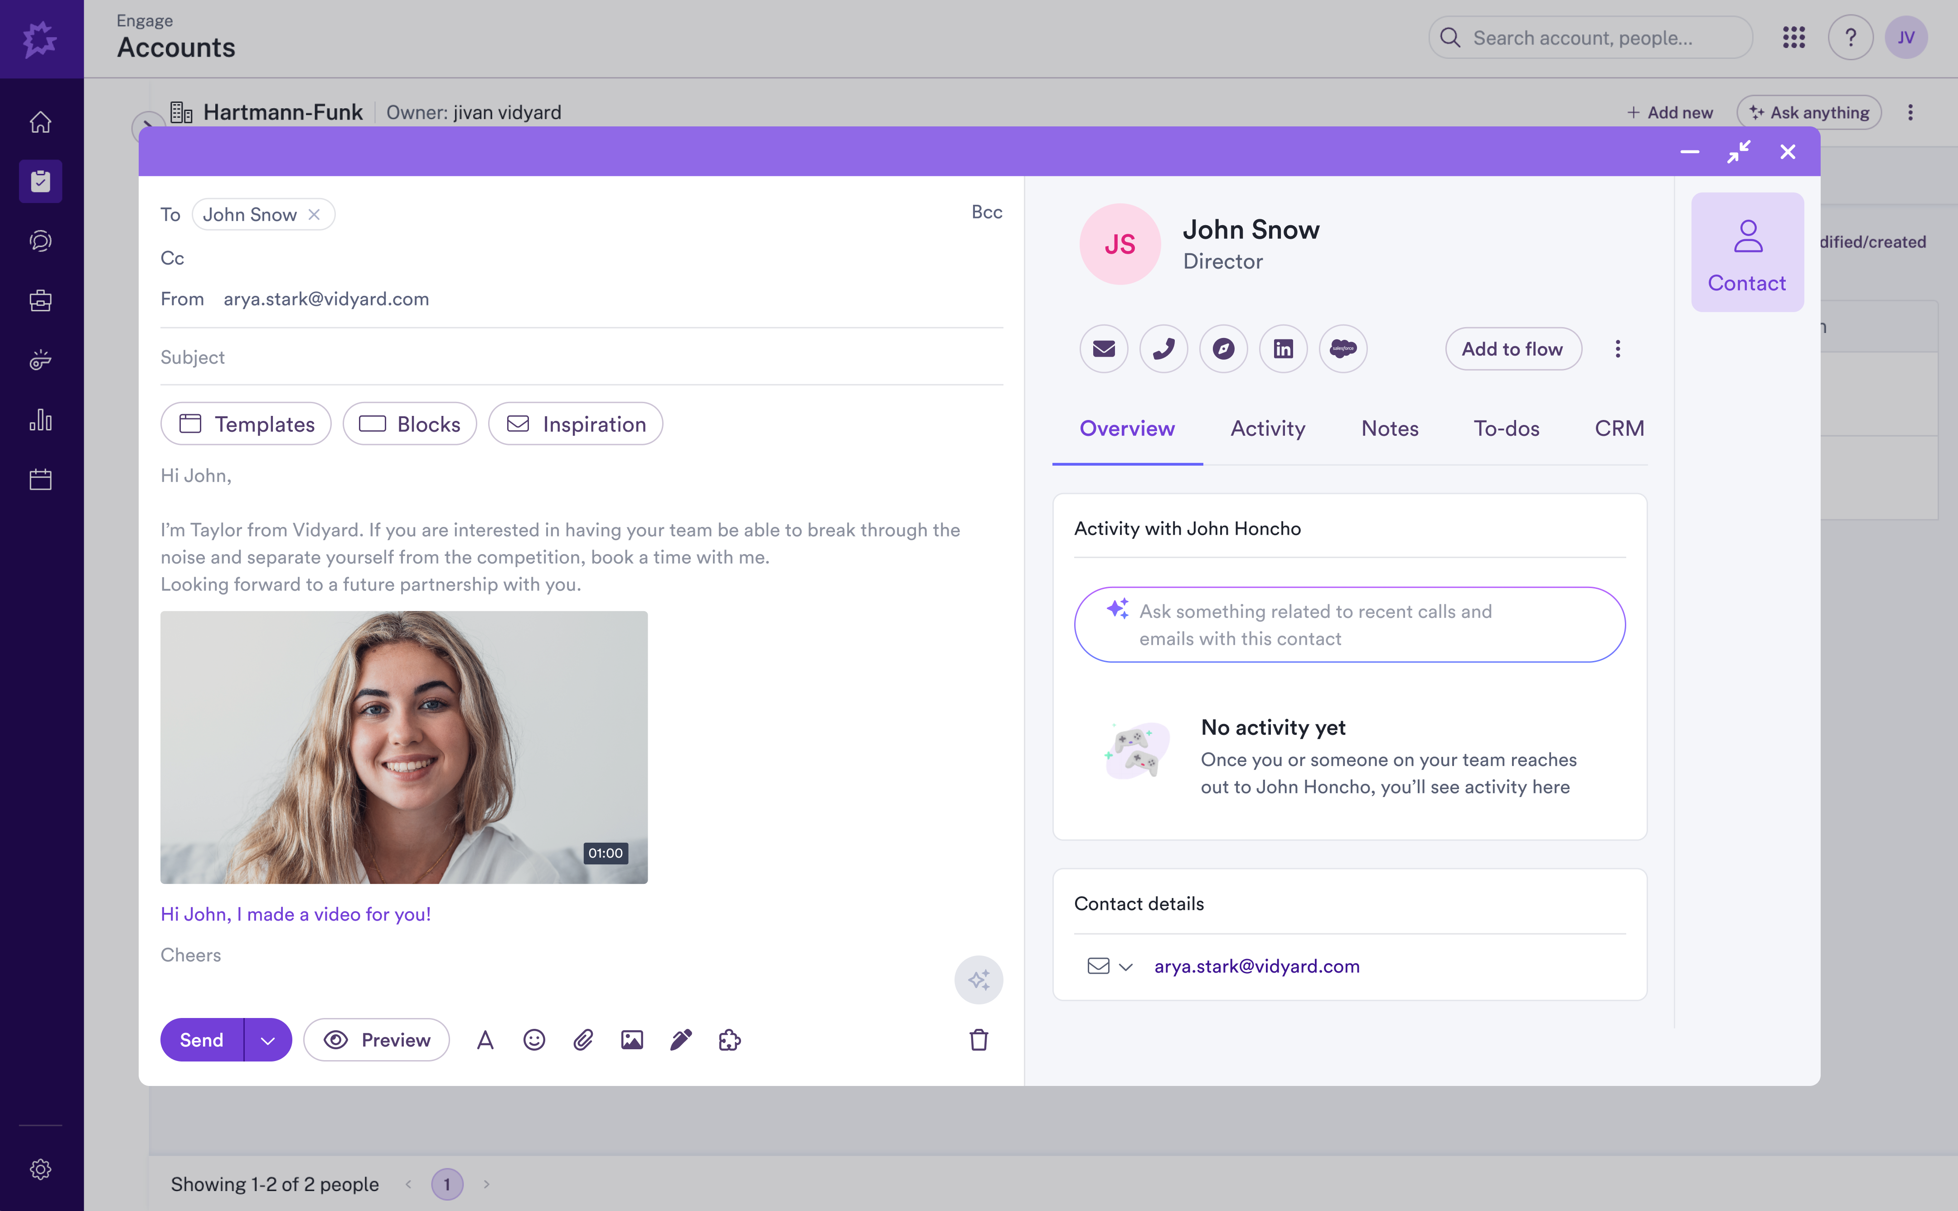Open text formatting with the A icon
The width and height of the screenshot is (1958, 1211).
(485, 1040)
